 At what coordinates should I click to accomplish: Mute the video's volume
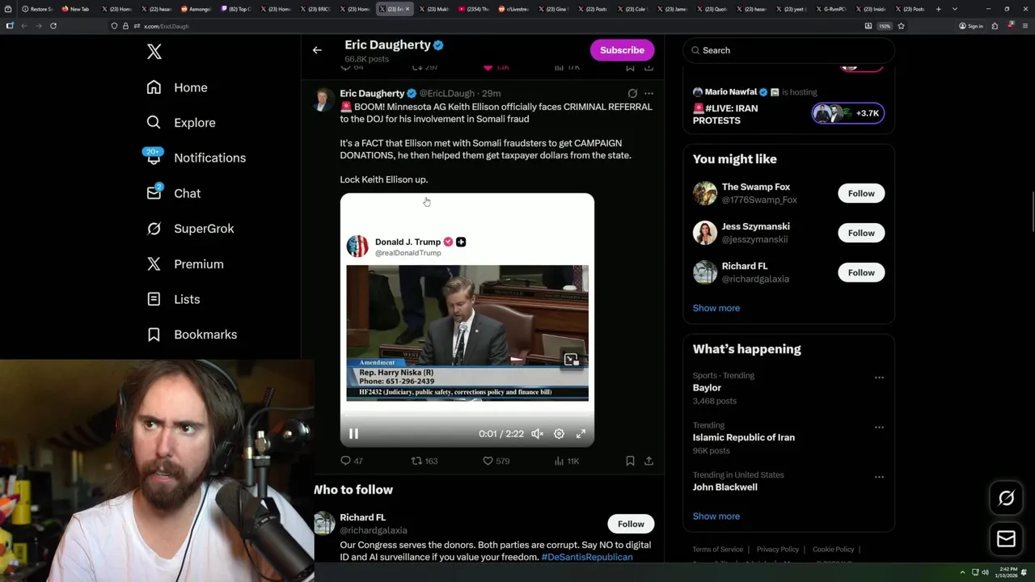(x=537, y=434)
